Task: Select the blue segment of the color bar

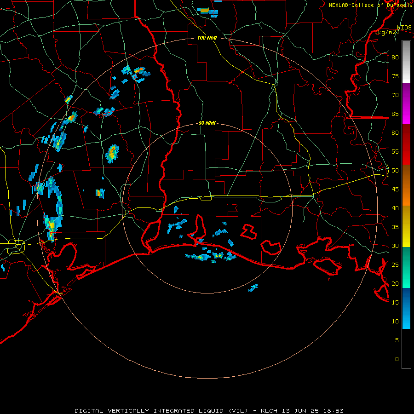Action: (x=406, y=308)
